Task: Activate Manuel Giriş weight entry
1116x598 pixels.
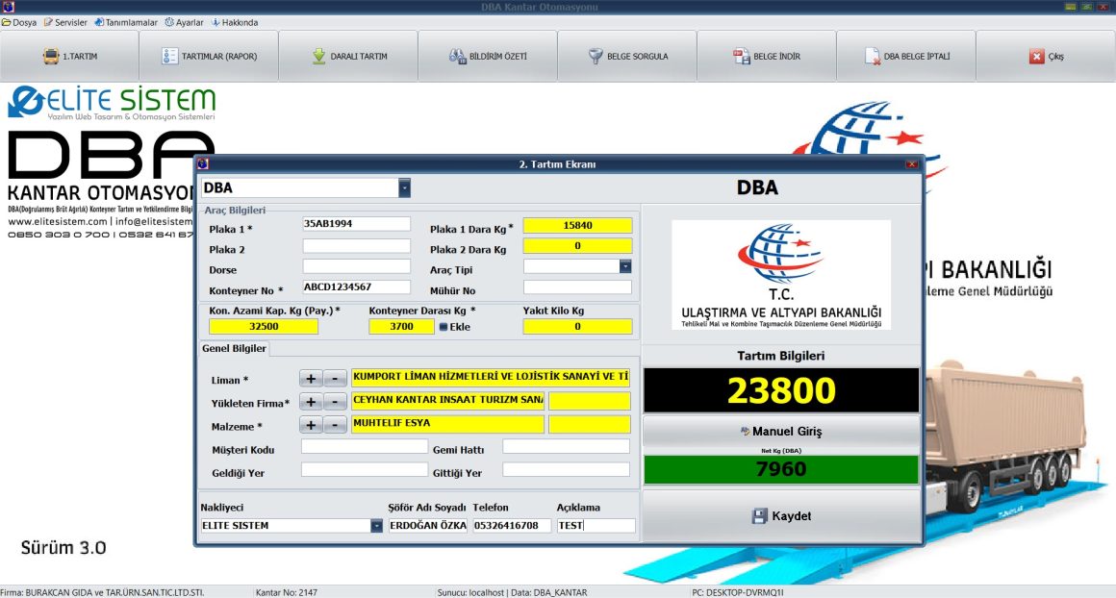Action: (x=780, y=431)
